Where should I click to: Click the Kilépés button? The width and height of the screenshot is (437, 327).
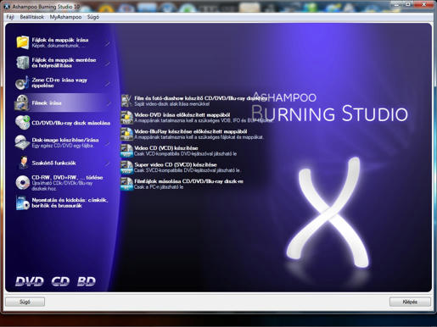[x=410, y=302]
